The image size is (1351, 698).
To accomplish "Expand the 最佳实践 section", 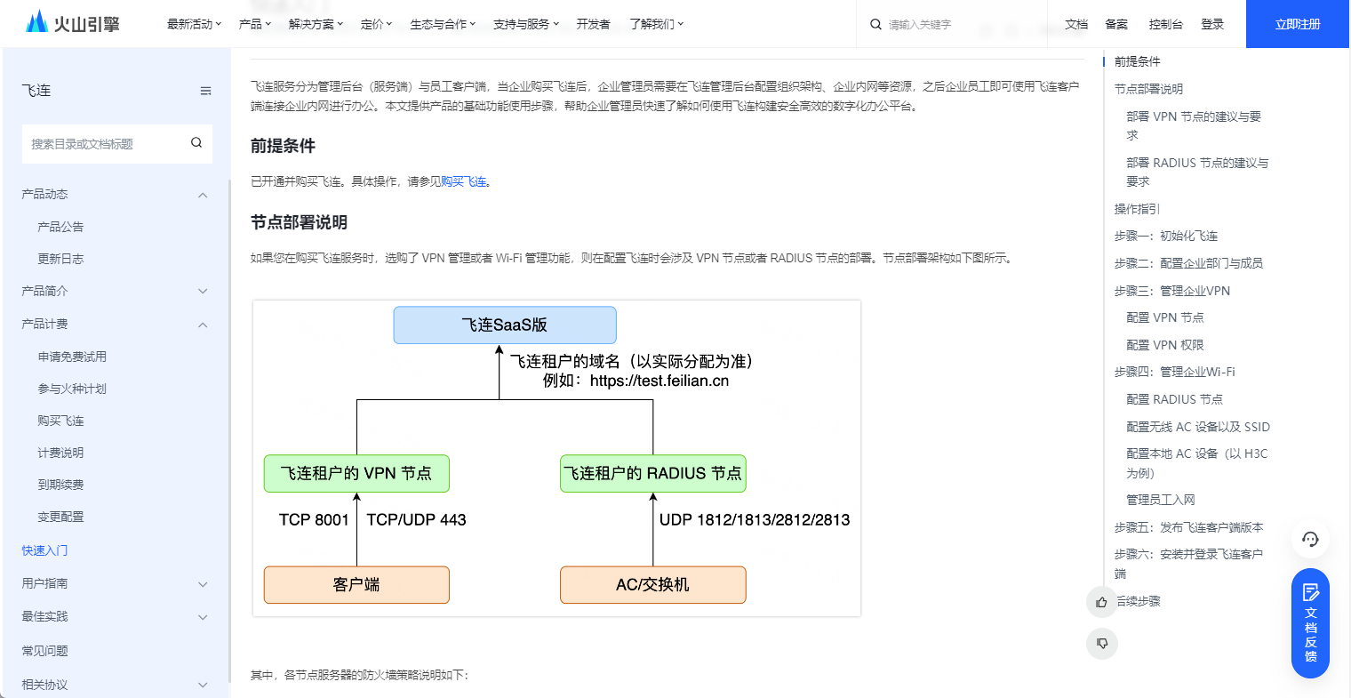I will pyautogui.click(x=116, y=616).
